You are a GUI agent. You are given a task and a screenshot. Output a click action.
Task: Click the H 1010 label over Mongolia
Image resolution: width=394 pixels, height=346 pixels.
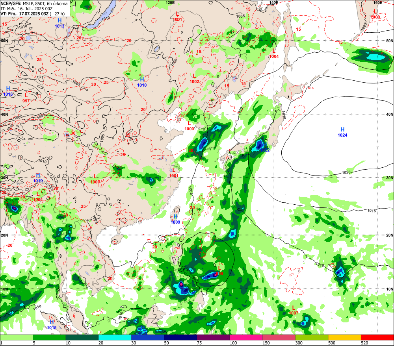pyautogui.click(x=142, y=82)
